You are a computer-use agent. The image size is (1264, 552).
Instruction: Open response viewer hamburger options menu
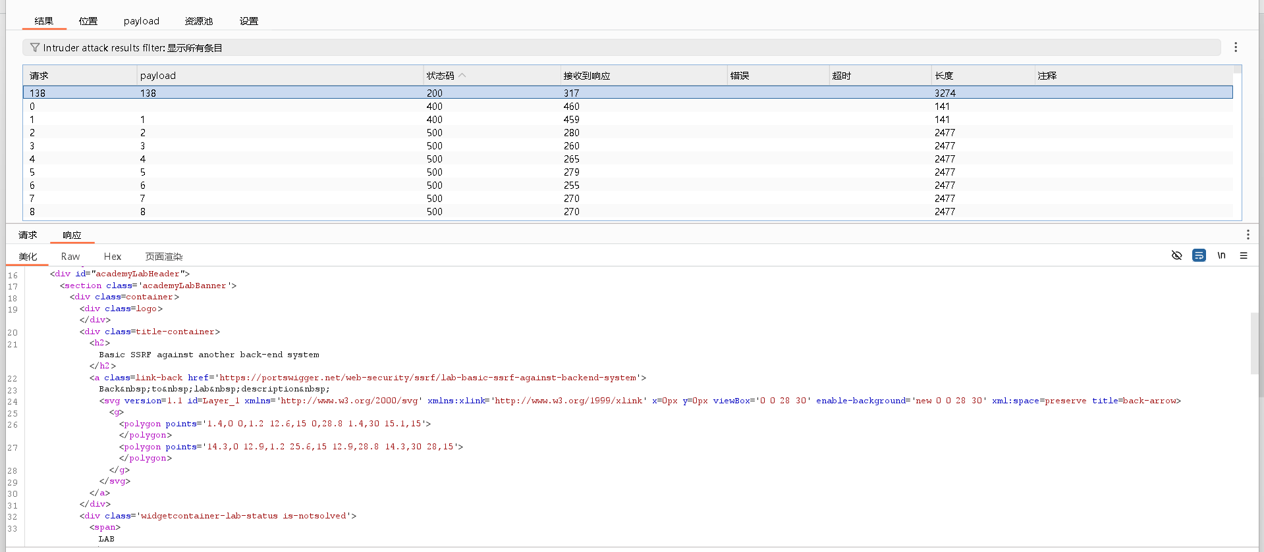[x=1244, y=255]
